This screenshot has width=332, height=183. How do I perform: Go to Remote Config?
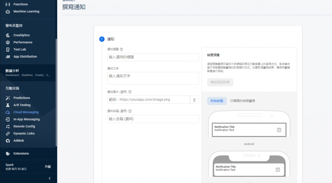coord(24,126)
